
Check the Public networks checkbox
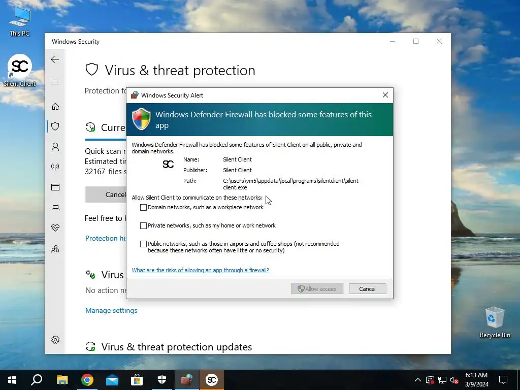coord(143,244)
